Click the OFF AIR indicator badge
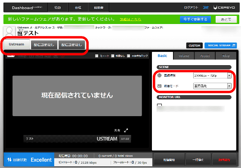The image size is (241, 168). coord(125,139)
